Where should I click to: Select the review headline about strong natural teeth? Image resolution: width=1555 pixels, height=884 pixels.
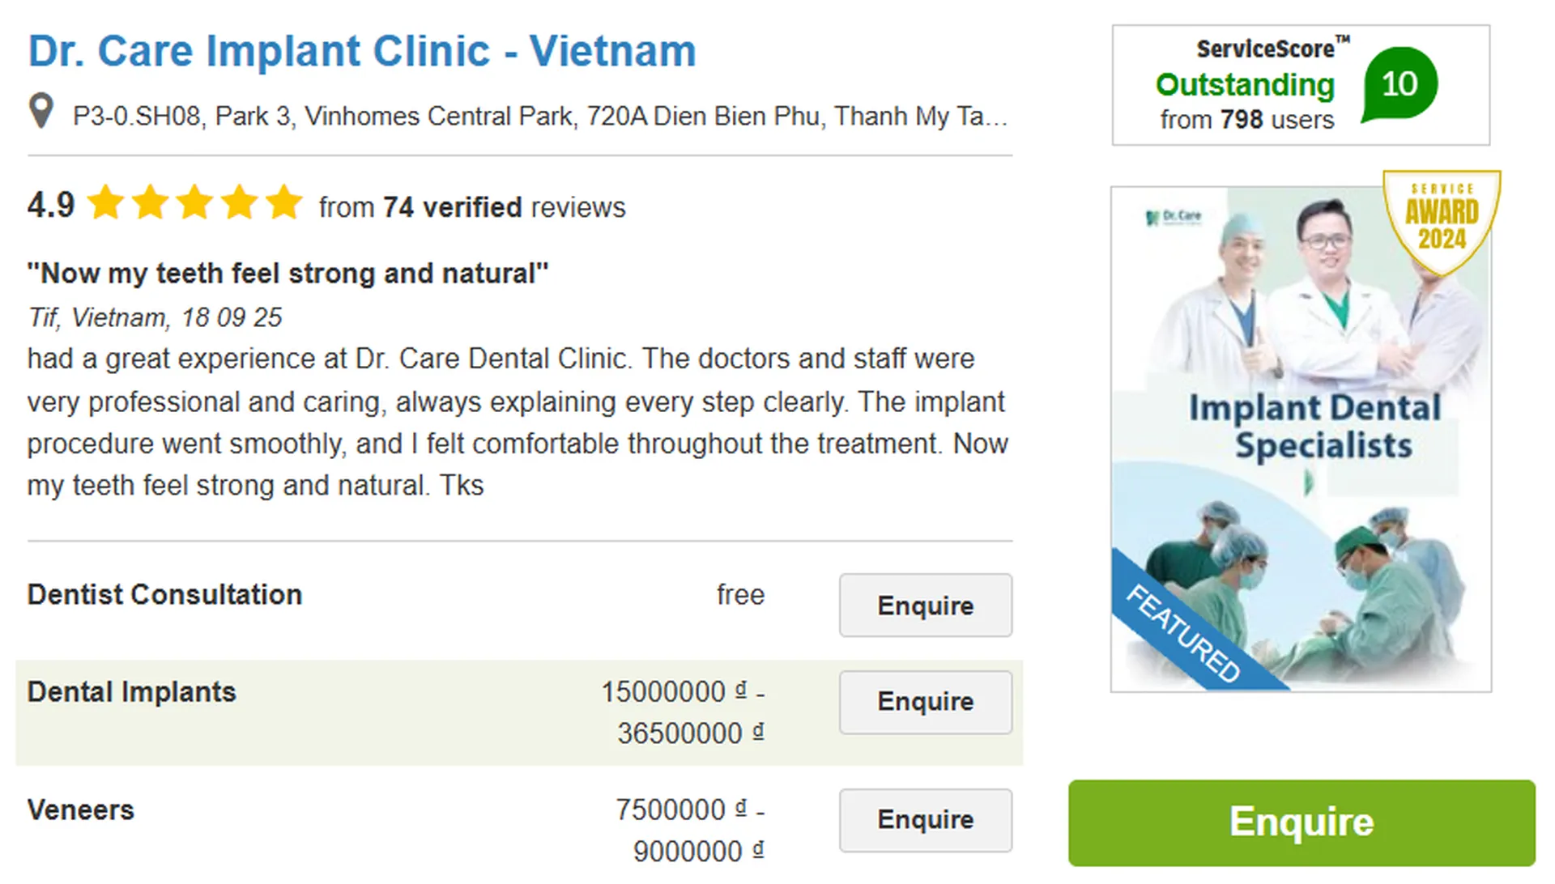tap(288, 273)
